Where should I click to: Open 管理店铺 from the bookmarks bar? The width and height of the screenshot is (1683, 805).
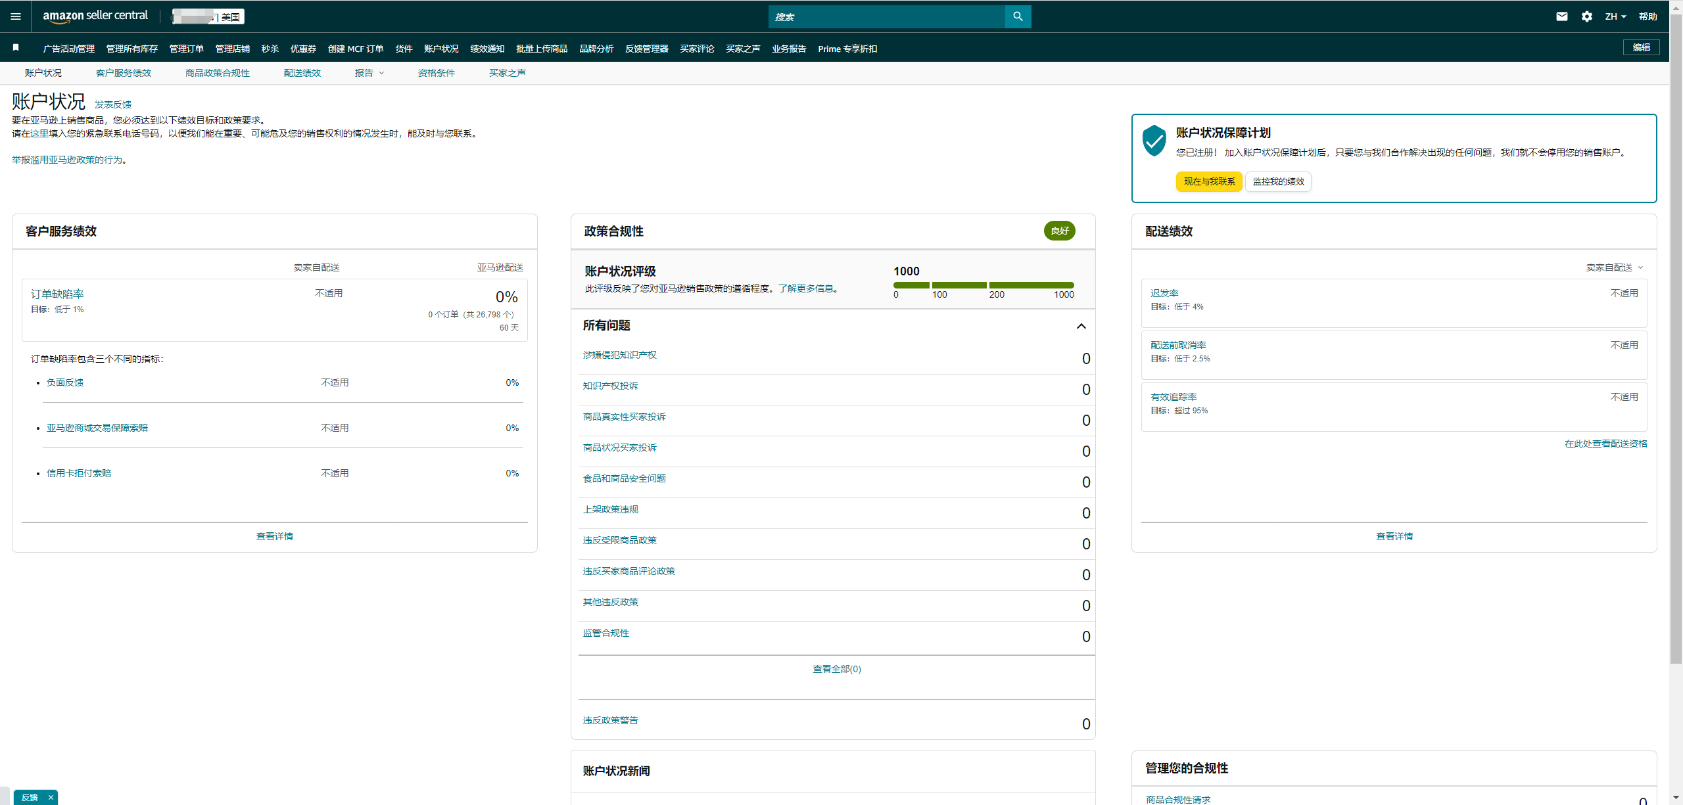tap(233, 49)
